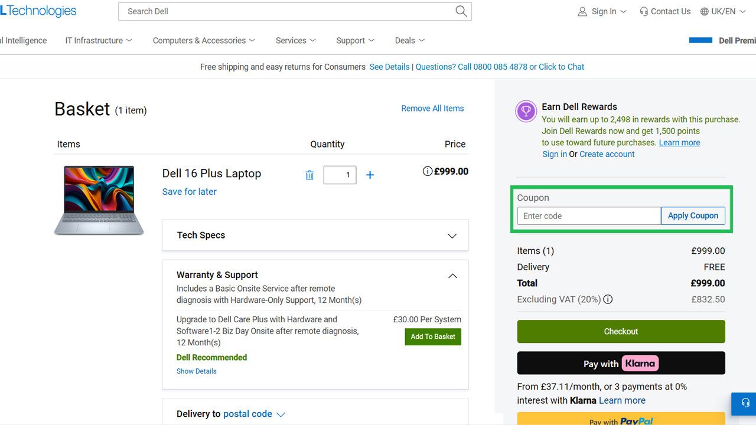This screenshot has height=425, width=756.
Task: Click the coupon Enter code field
Action: point(589,215)
